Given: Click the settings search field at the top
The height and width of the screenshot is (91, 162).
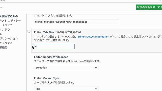Looking at the screenshot, I should (x=78, y=1).
